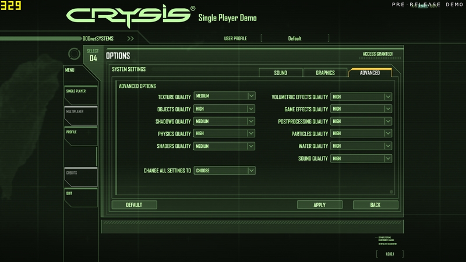Select the Advanced tab

coord(370,73)
